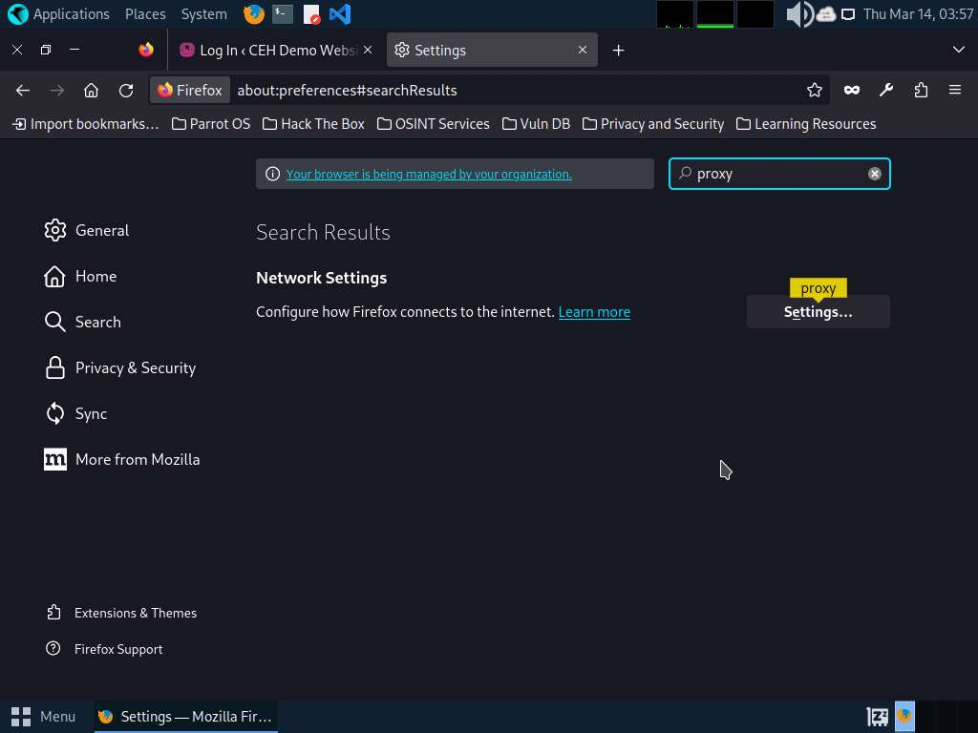Bookmark this page with the star icon
This screenshot has height=733, width=978.
pyautogui.click(x=814, y=90)
